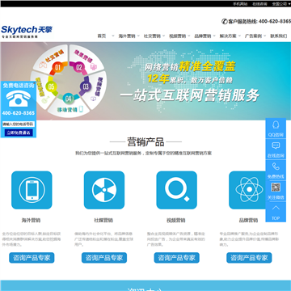Open the 首页 nav item
Screen dimensions: 291x291
(102, 36)
